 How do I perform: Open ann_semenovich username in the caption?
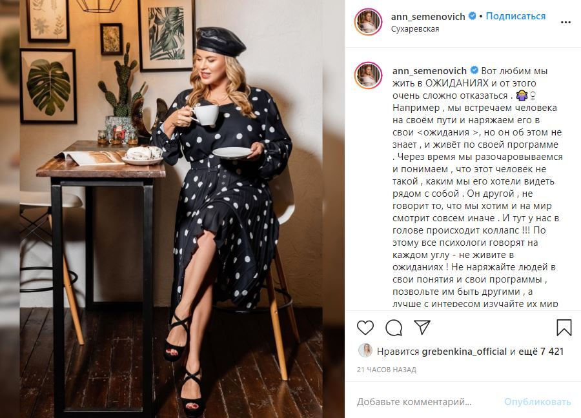(x=429, y=71)
